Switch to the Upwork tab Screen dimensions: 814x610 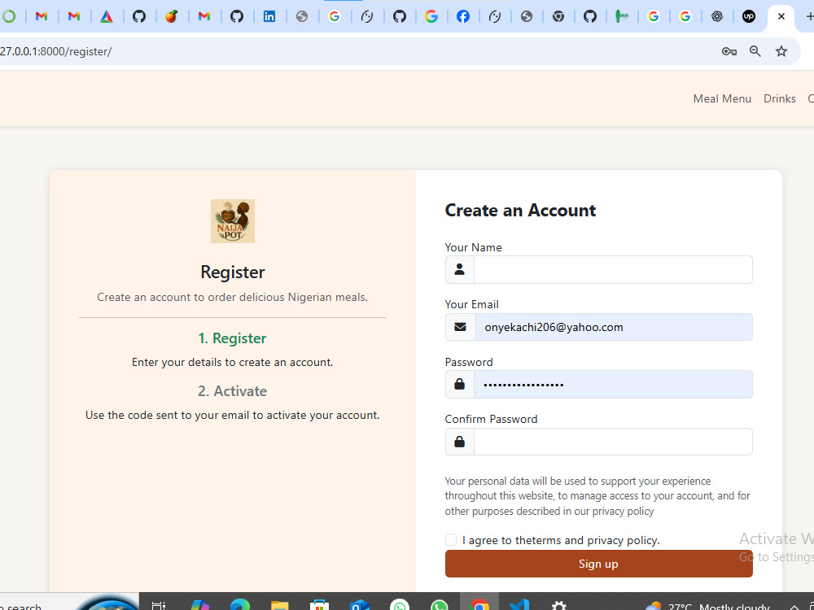coord(749,16)
